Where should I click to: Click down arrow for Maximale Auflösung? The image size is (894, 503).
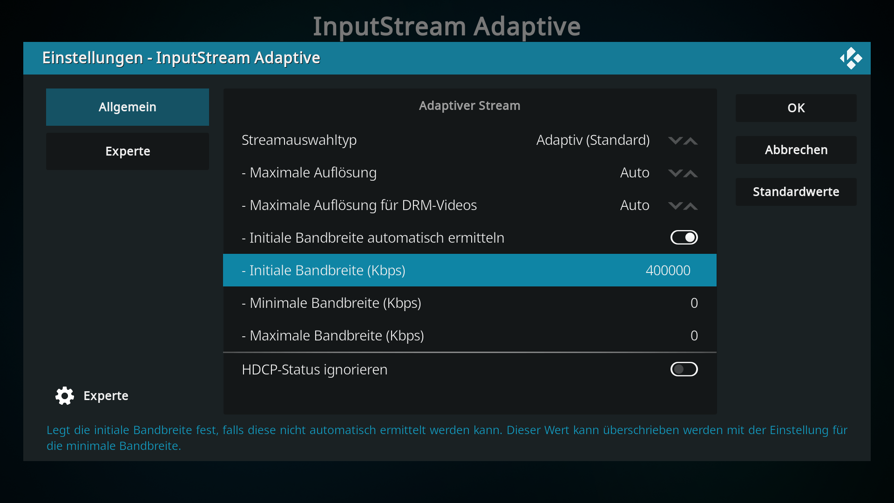tap(675, 173)
